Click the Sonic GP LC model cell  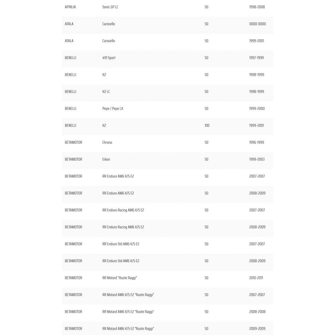coord(110,7)
